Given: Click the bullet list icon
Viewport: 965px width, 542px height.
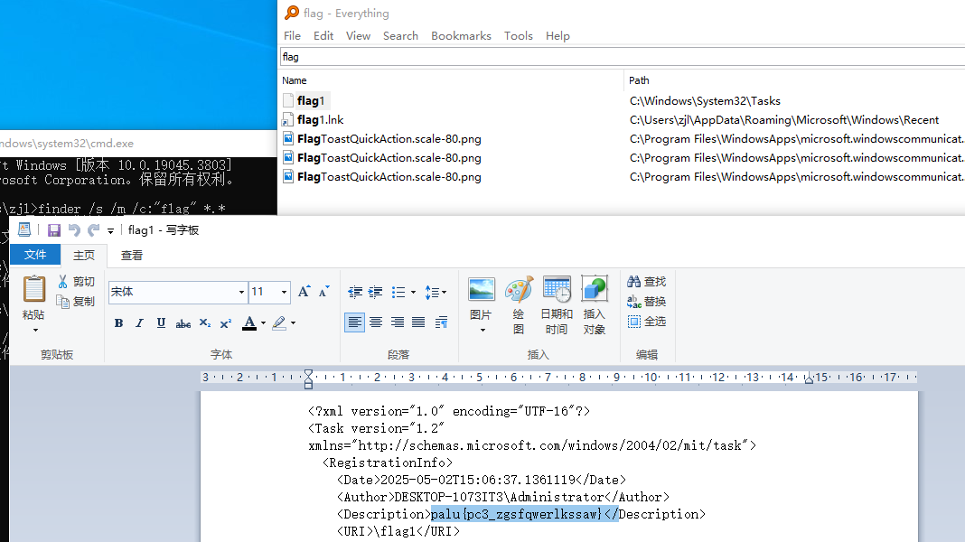Looking at the screenshot, I should click(x=398, y=292).
